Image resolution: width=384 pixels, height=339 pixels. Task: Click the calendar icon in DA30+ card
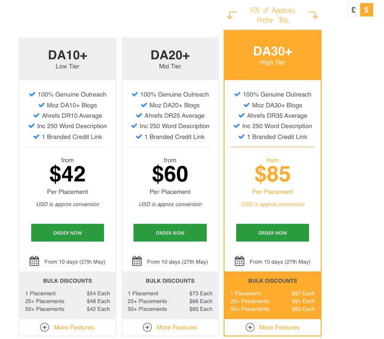pos(239,261)
